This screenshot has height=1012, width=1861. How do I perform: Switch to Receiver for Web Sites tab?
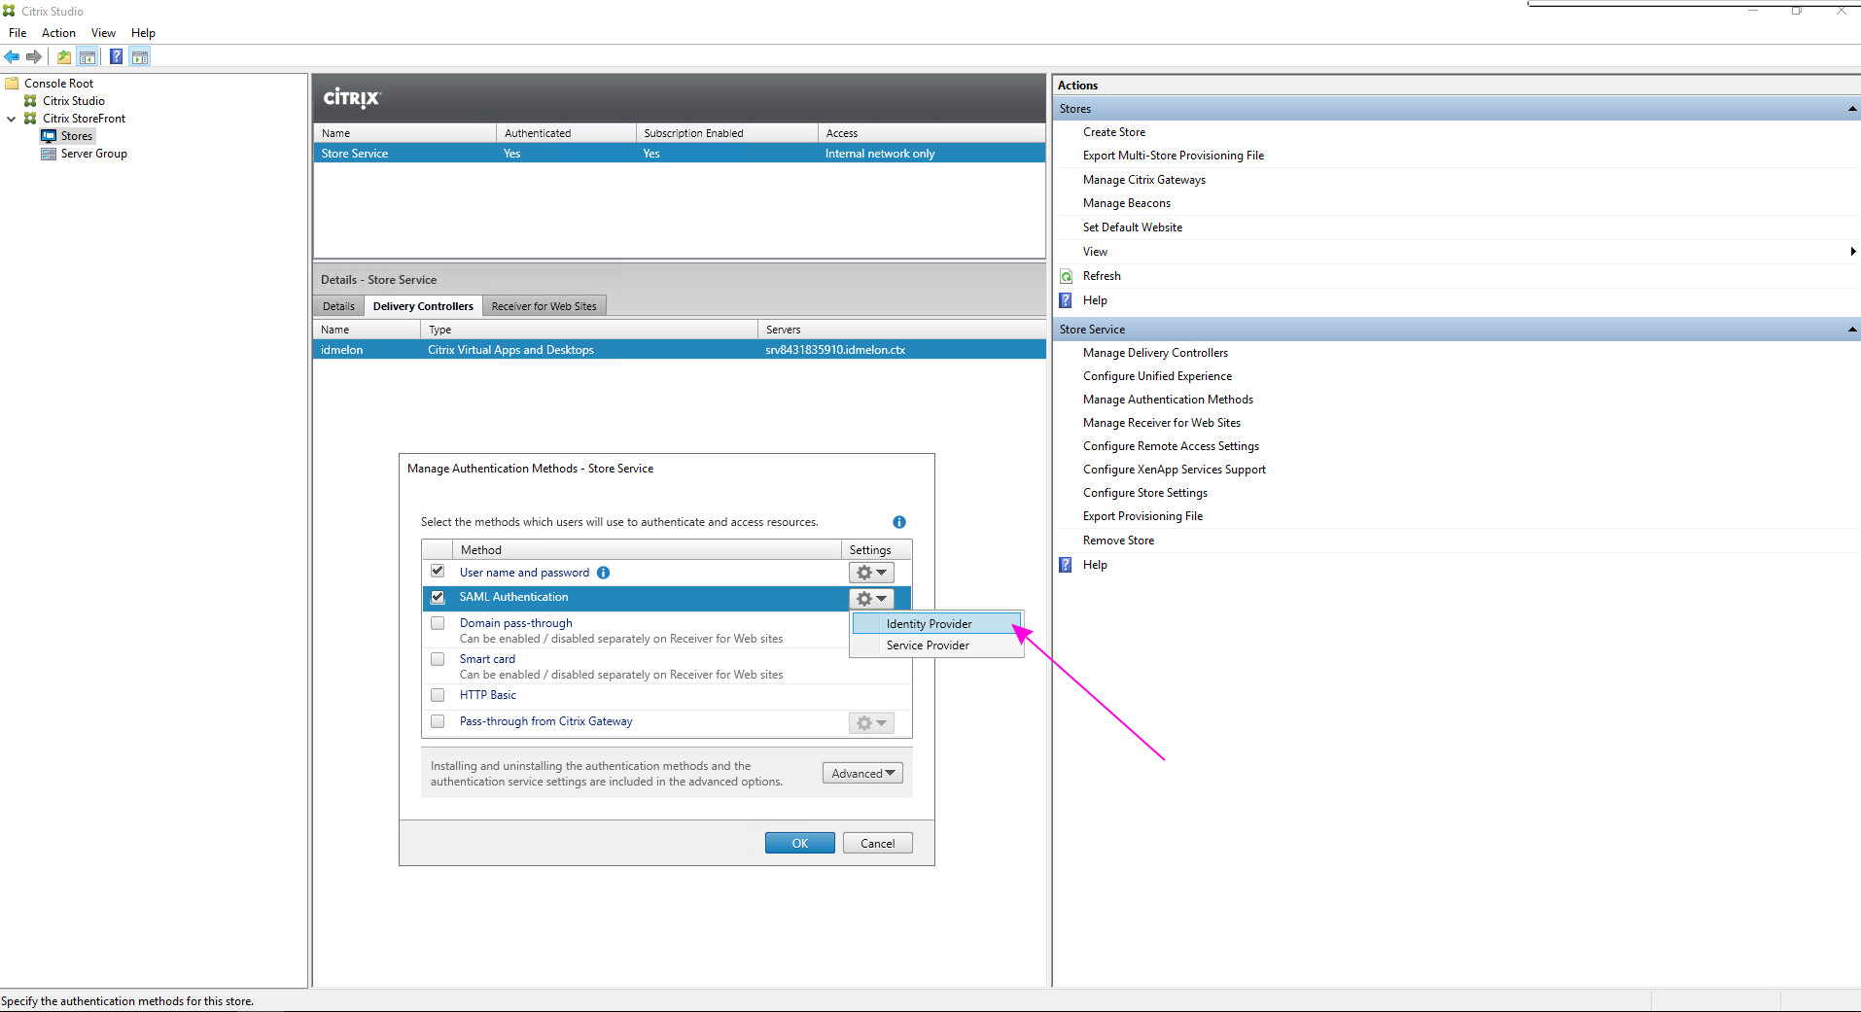click(x=544, y=306)
